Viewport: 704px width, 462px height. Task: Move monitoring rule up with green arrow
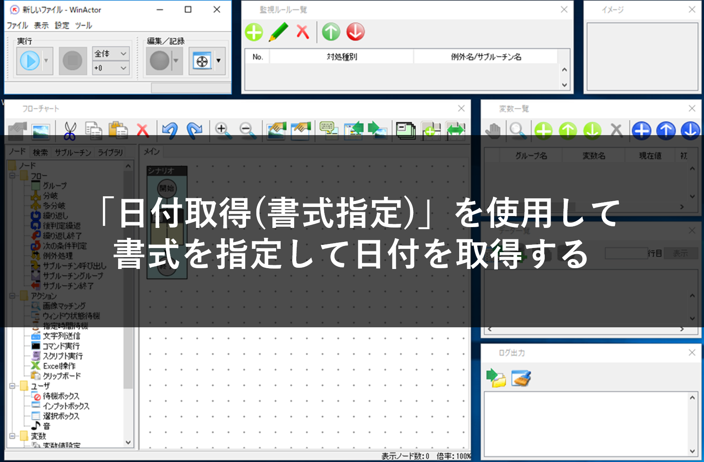click(331, 32)
